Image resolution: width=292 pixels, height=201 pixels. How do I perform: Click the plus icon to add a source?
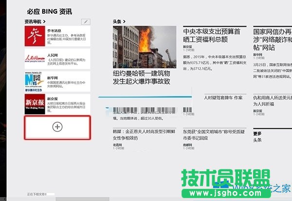tap(57, 127)
